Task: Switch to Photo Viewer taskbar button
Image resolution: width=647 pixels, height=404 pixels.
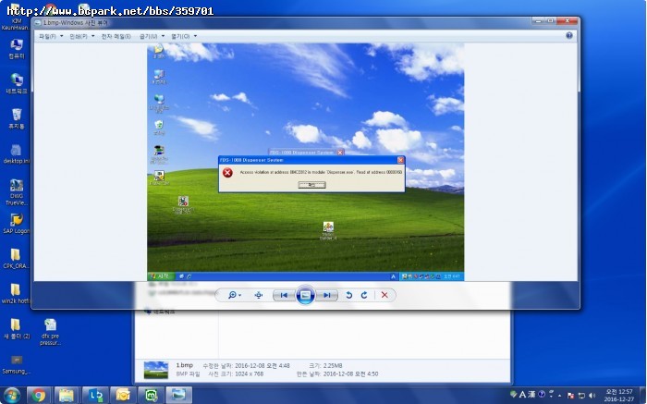Action: pos(178,396)
